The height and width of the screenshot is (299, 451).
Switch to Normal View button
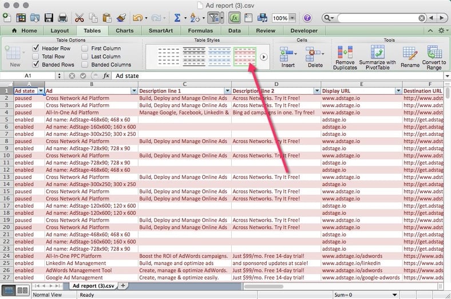click(x=9, y=290)
